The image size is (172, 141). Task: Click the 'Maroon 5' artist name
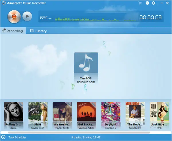(x=111, y=128)
